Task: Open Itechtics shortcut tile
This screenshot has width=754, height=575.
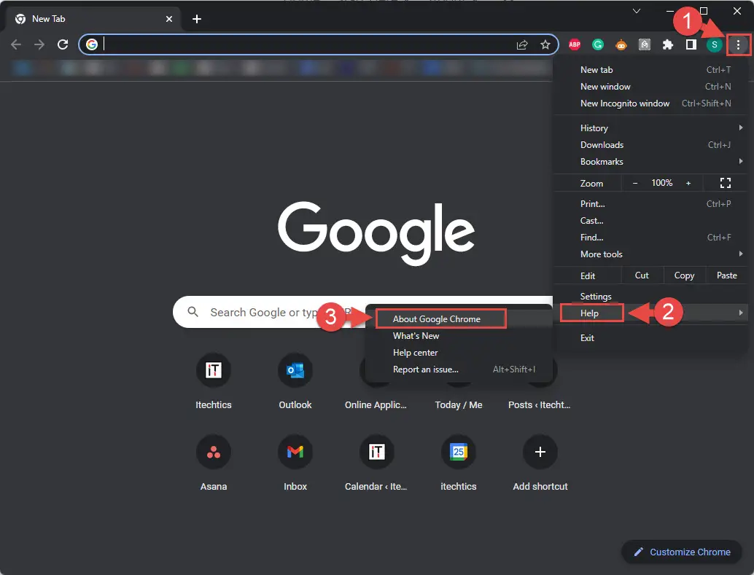Action: click(213, 380)
